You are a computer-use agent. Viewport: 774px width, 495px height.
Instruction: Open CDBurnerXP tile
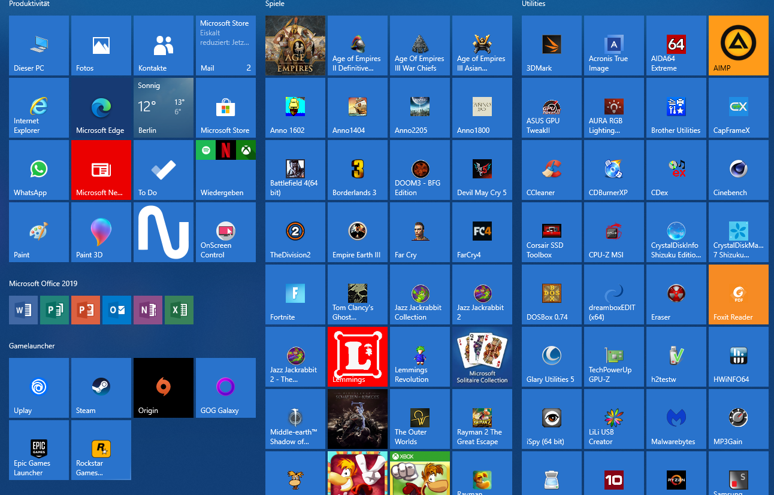(614, 170)
